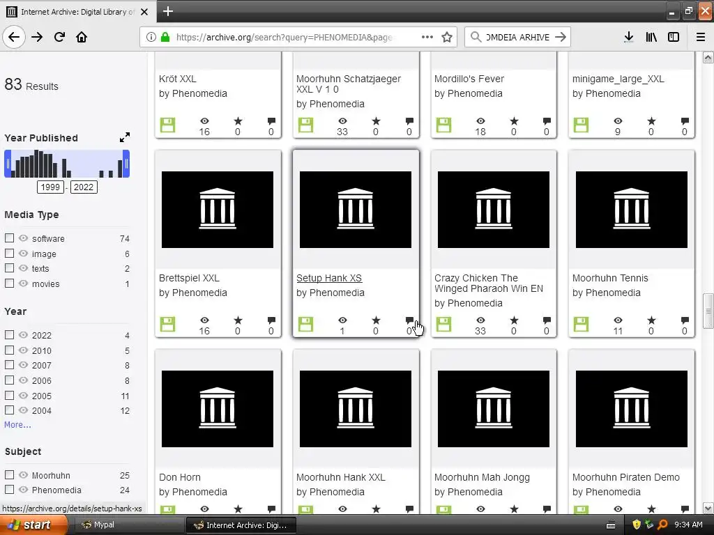This screenshot has height=535, width=714.
Task: Open the downloads panel
Action: click(x=628, y=37)
